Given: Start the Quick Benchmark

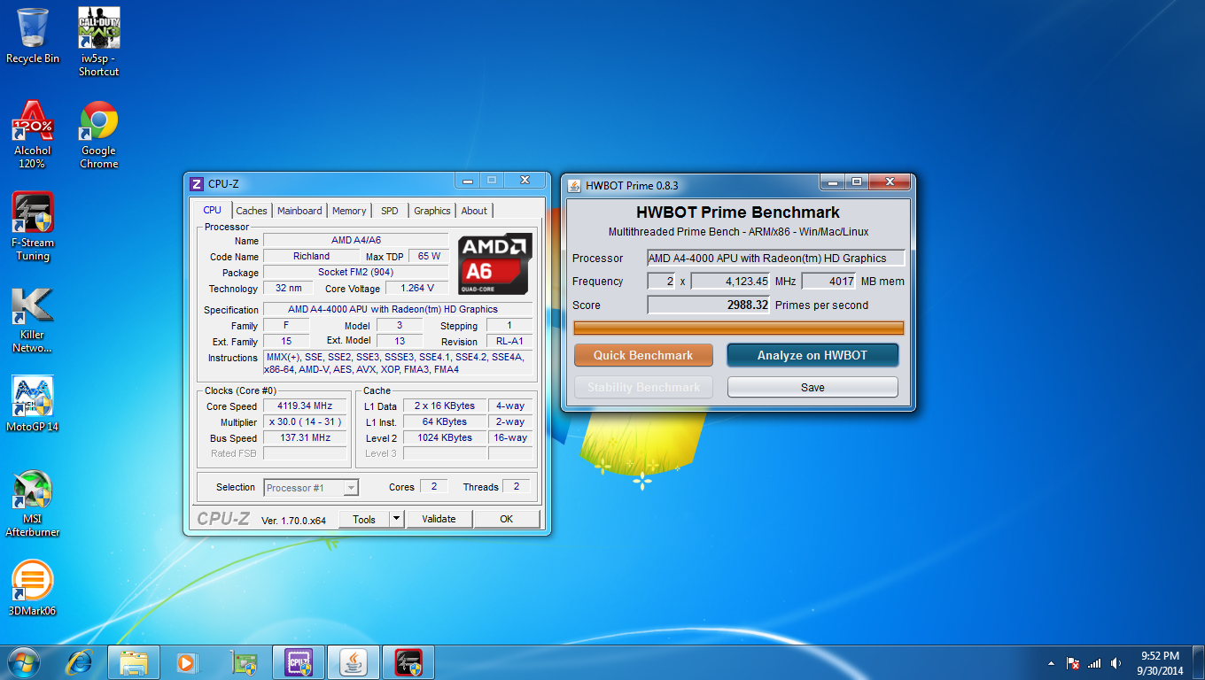Looking at the screenshot, I should point(643,355).
